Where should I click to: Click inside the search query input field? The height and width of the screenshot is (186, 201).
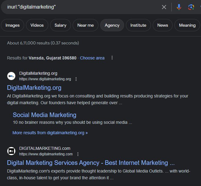click(82, 7)
